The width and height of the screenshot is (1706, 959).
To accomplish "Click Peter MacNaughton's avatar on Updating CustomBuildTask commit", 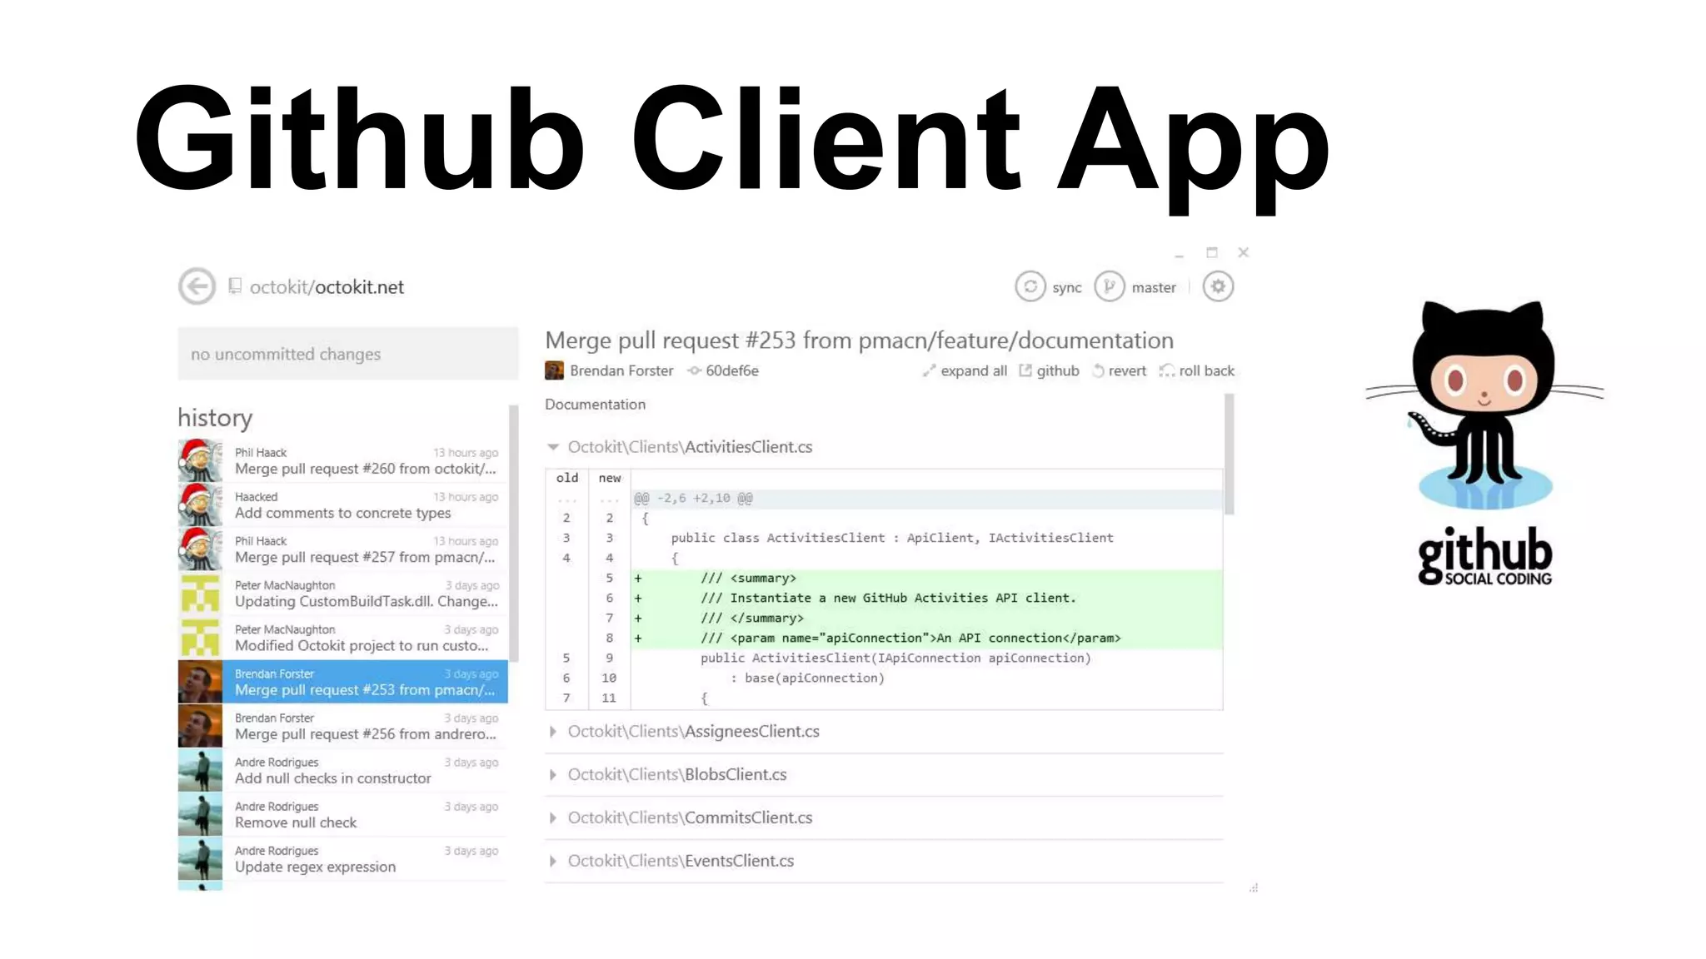I will (200, 594).
